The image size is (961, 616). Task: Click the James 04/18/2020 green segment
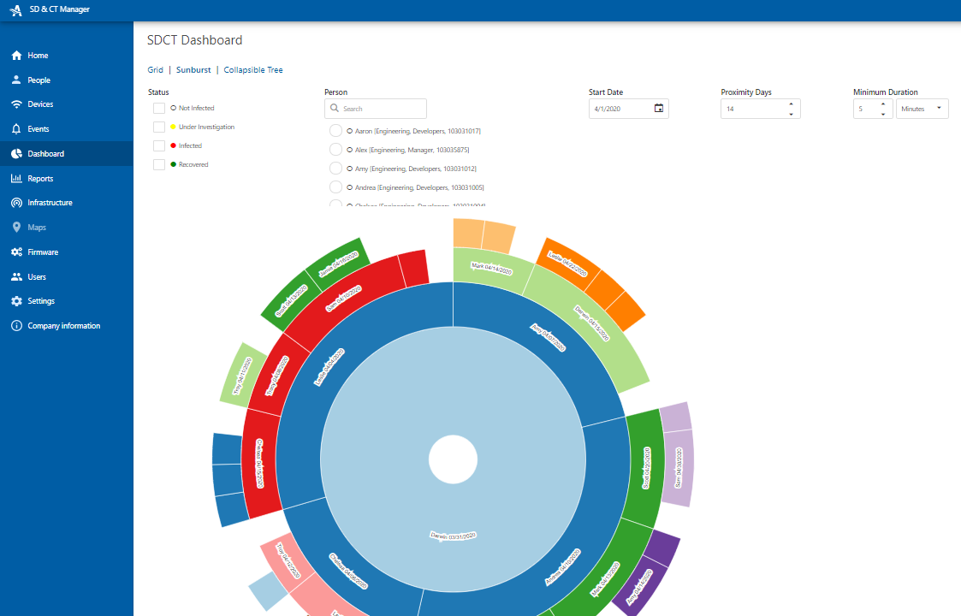point(338,264)
